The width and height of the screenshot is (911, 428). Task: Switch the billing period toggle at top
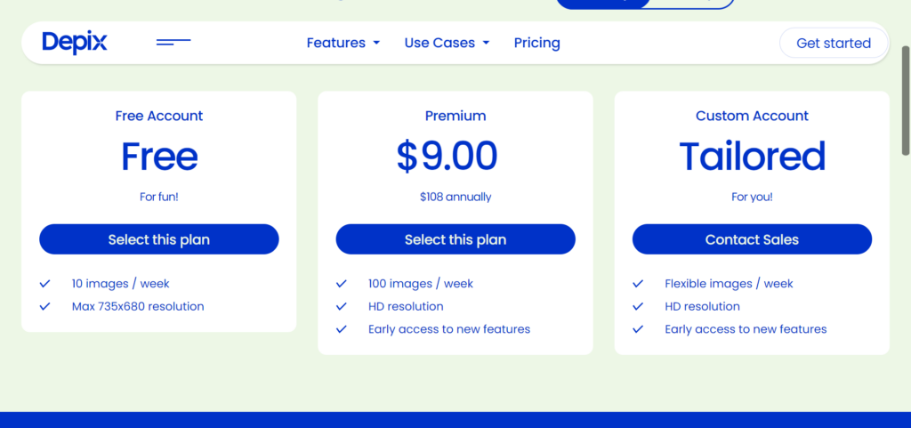689,3
